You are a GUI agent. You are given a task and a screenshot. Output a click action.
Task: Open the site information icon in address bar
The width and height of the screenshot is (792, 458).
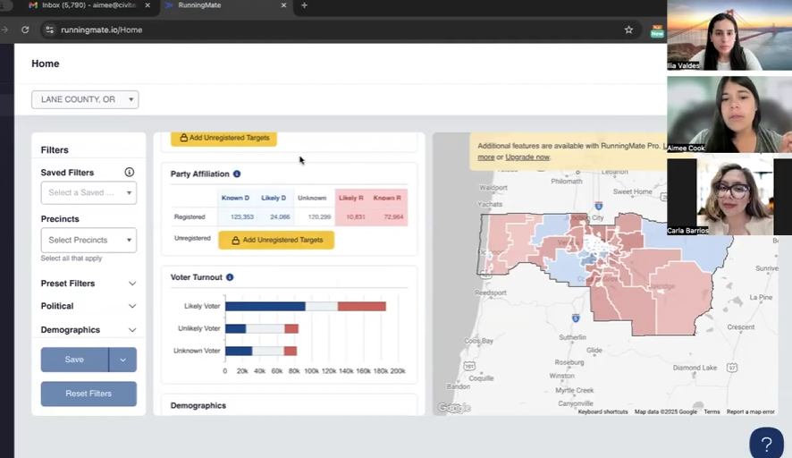tap(49, 30)
